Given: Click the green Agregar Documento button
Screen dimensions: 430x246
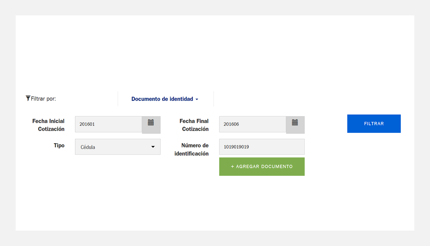Looking at the screenshot, I should [x=262, y=166].
